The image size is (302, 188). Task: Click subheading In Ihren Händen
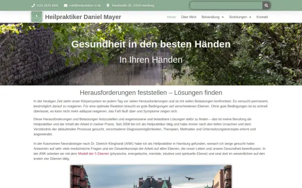pyautogui.click(x=151, y=60)
